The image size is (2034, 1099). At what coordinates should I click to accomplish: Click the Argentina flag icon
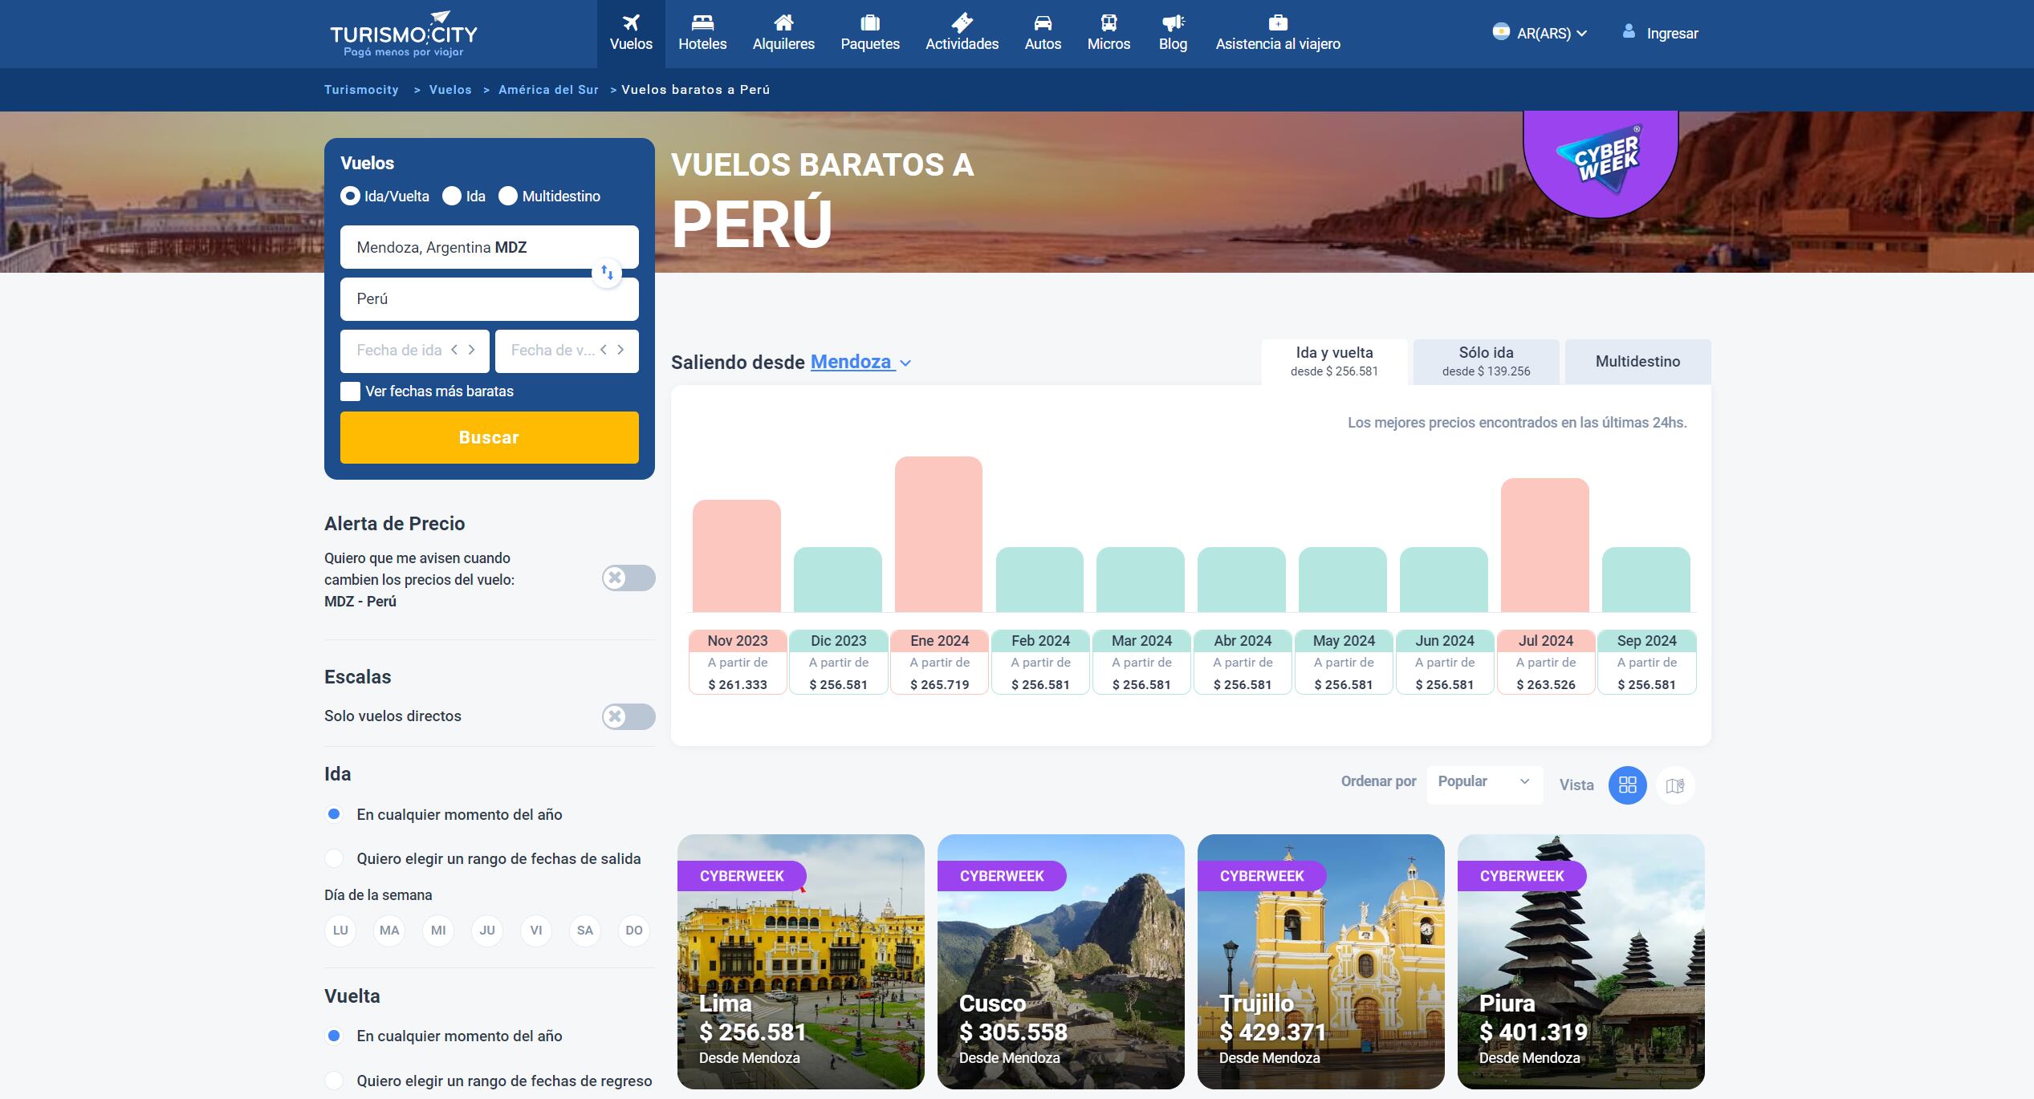tap(1500, 32)
